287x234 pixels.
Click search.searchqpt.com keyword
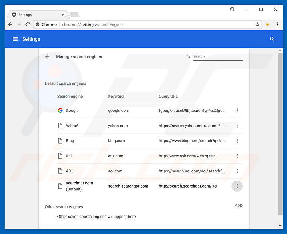[x=128, y=186]
